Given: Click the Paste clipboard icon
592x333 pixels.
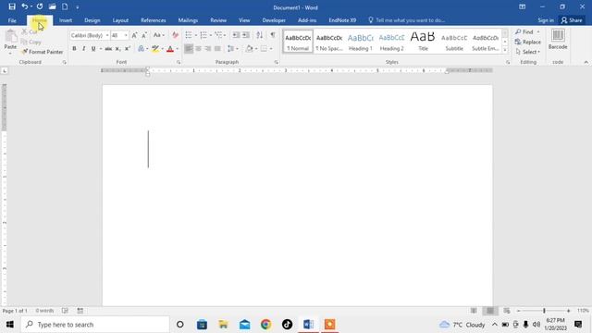Looking at the screenshot, I should click(x=10, y=36).
